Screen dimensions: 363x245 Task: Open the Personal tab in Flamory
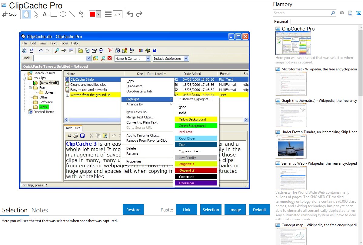(x=281, y=21)
